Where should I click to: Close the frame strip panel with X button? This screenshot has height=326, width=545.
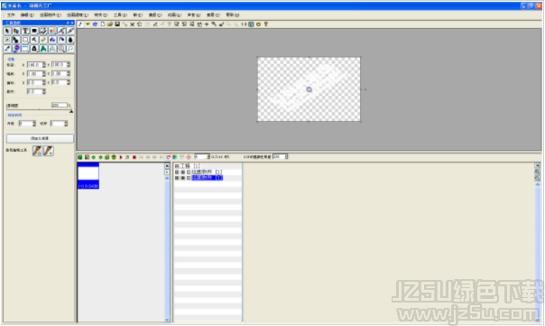[167, 166]
